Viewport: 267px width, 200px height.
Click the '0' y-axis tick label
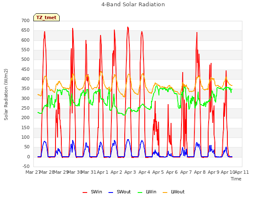pyautogui.click(x=28, y=157)
